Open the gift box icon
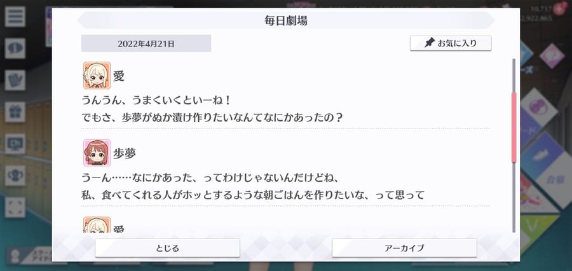The width and height of the screenshot is (572, 271). pyautogui.click(x=15, y=112)
